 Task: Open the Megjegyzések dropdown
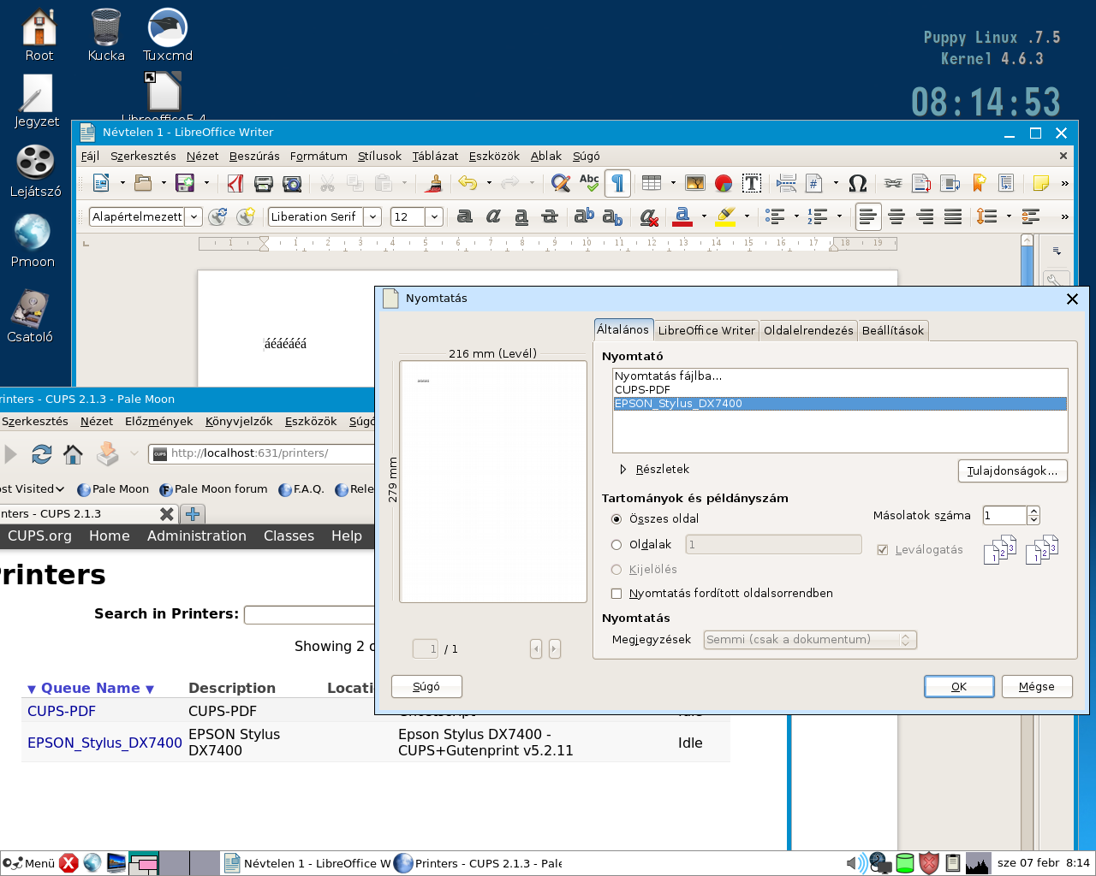[810, 640]
